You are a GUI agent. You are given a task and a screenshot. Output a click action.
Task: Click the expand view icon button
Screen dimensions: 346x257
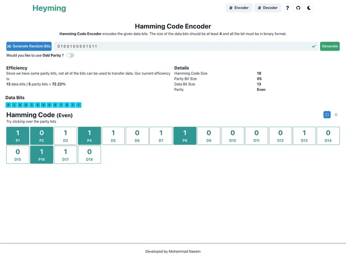point(327,114)
